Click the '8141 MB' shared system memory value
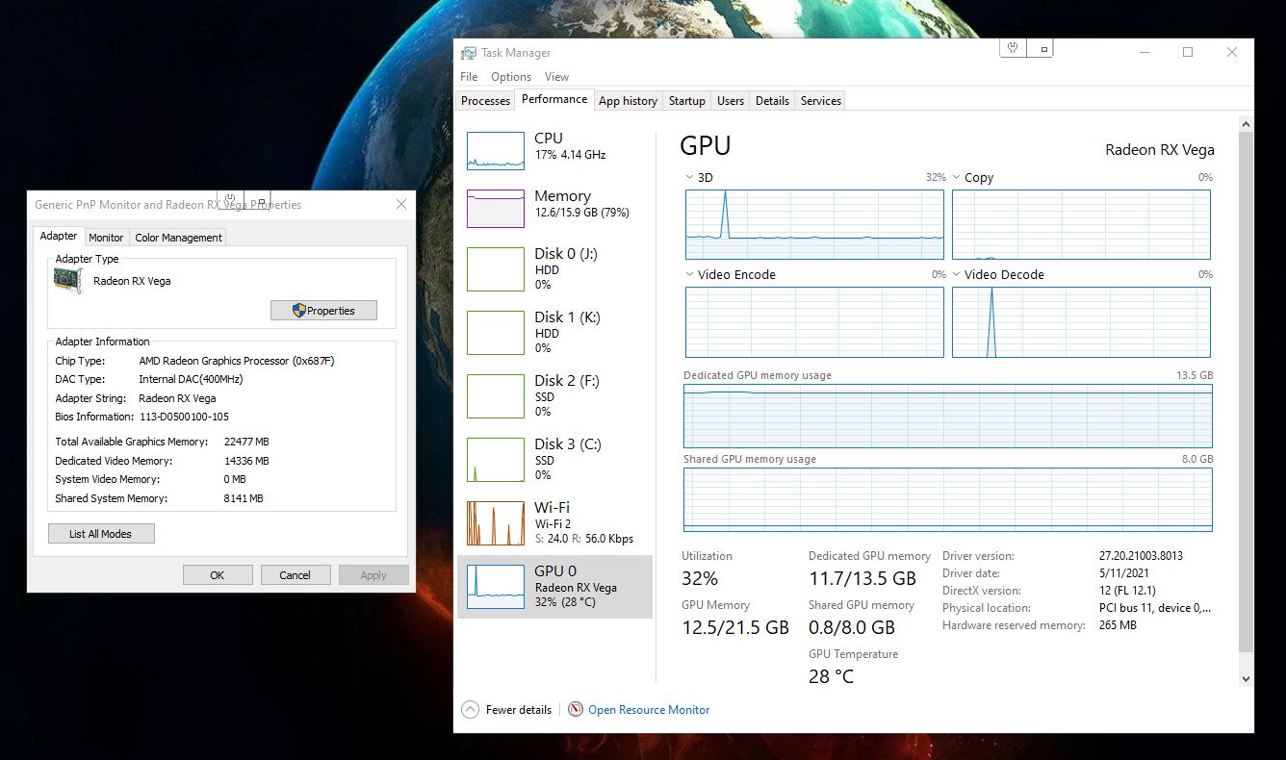The width and height of the screenshot is (1286, 760). (x=244, y=498)
